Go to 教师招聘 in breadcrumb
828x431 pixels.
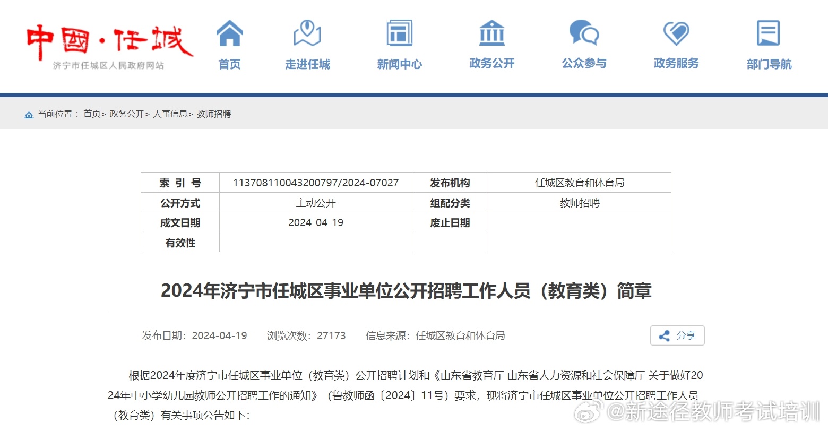(213, 114)
